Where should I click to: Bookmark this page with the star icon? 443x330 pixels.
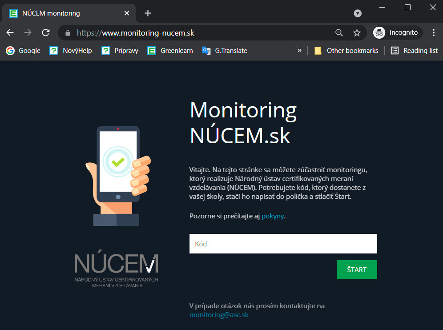357,33
